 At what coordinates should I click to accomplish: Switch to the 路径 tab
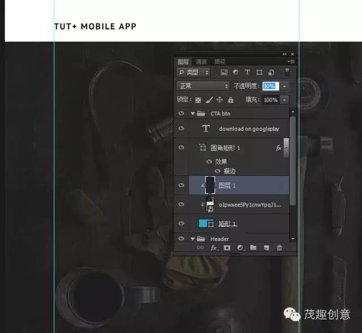coord(220,62)
